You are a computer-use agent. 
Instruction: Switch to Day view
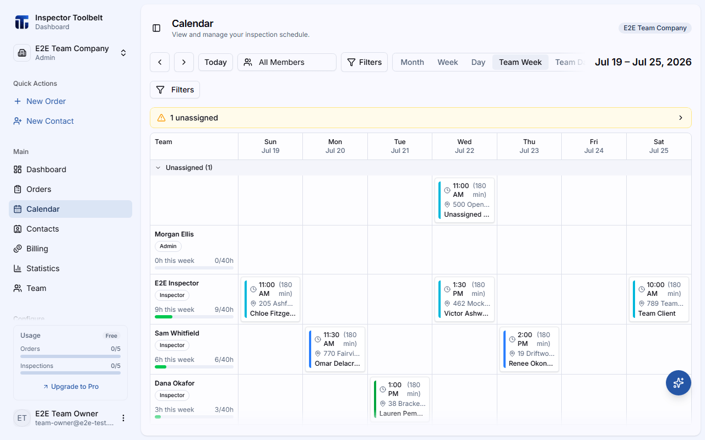pos(478,62)
